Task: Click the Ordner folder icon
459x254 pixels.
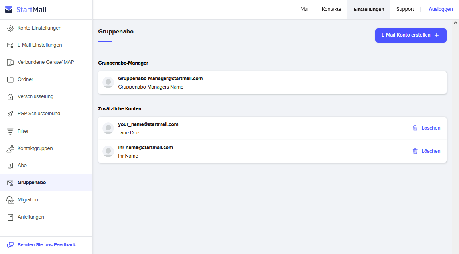Action: click(x=10, y=79)
